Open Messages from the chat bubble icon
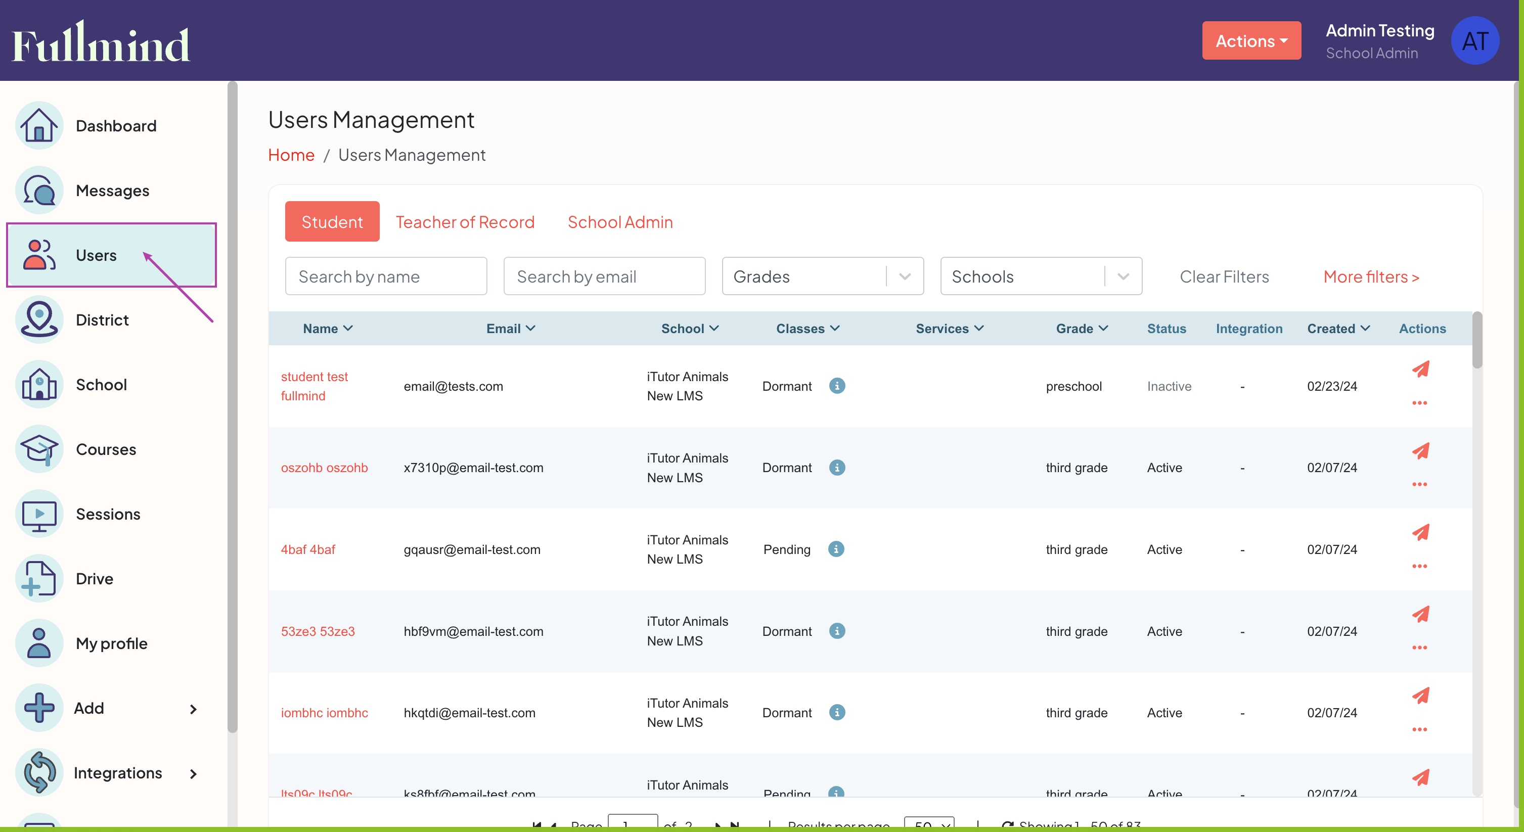The height and width of the screenshot is (832, 1524). tap(39, 191)
